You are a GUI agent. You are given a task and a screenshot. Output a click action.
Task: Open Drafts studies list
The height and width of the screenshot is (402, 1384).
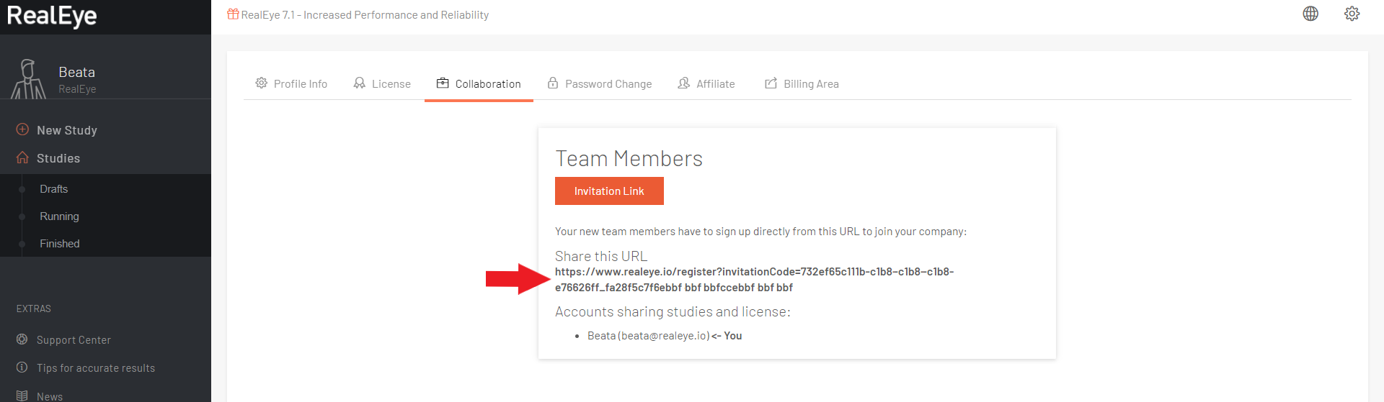(x=54, y=189)
